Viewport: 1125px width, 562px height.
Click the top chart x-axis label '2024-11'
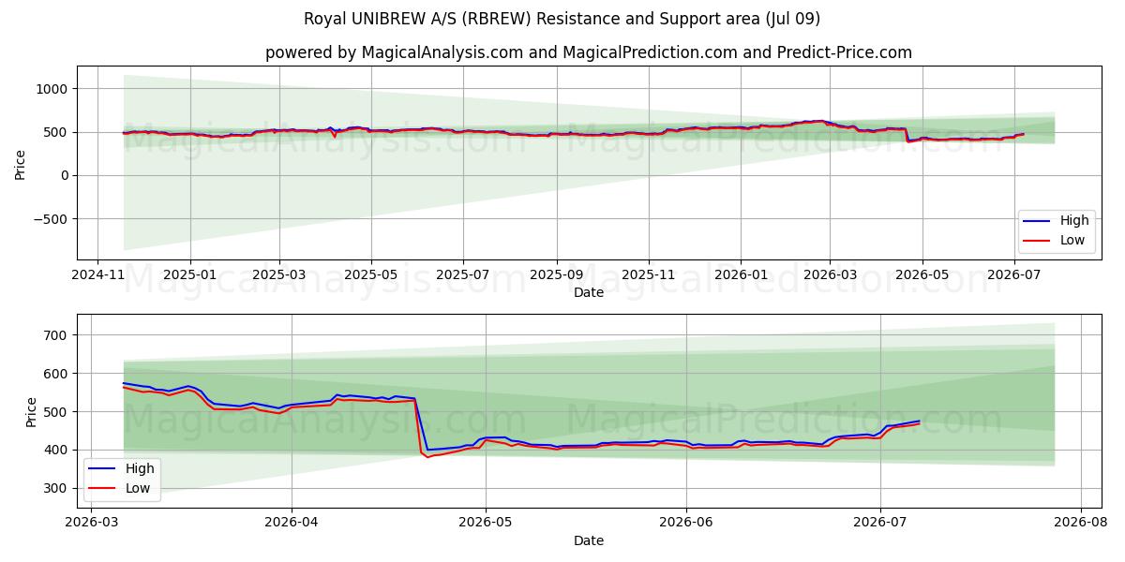point(98,275)
